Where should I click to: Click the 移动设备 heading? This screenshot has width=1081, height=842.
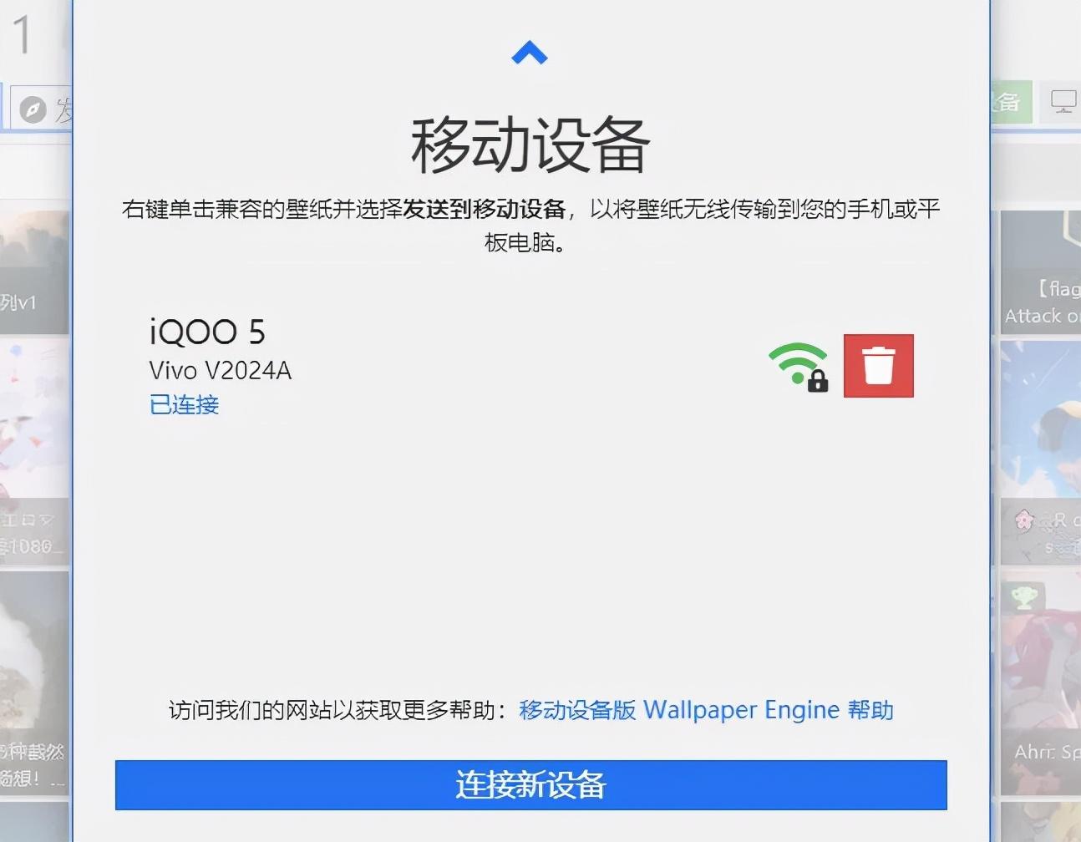pyautogui.click(x=530, y=145)
